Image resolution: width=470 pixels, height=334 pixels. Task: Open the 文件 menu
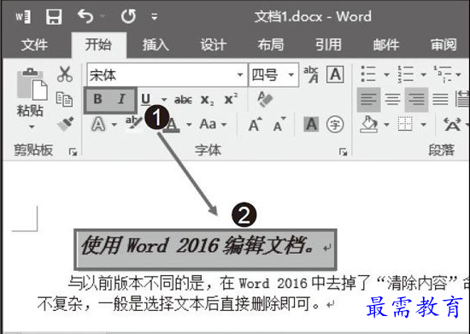34,45
